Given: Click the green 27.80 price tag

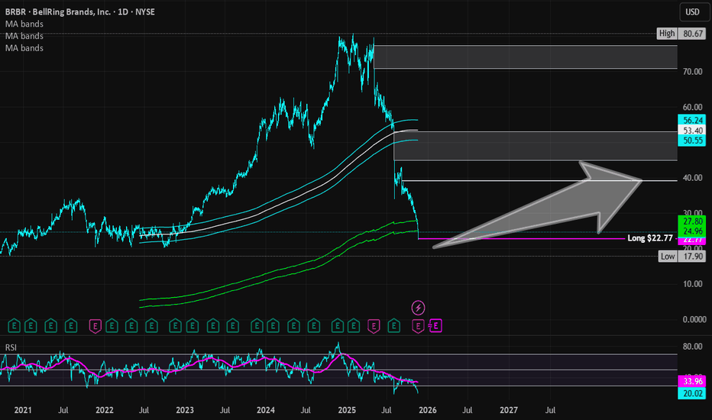Looking at the screenshot, I should (x=691, y=221).
